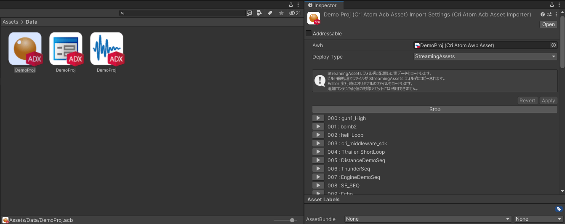Open the Inspector preset sliders icon
Image resolution: width=565 pixels, height=224 pixels.
pos(549,14)
